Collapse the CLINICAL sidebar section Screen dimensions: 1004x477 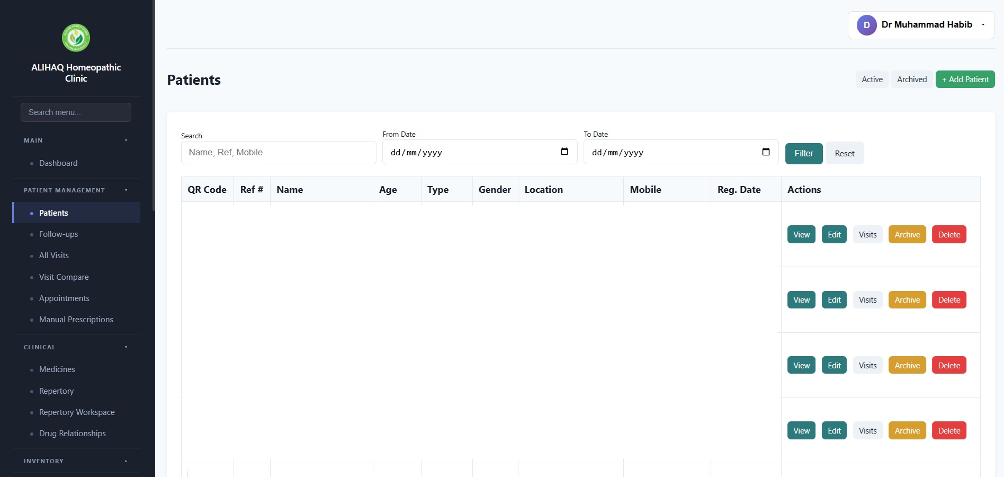click(x=76, y=347)
